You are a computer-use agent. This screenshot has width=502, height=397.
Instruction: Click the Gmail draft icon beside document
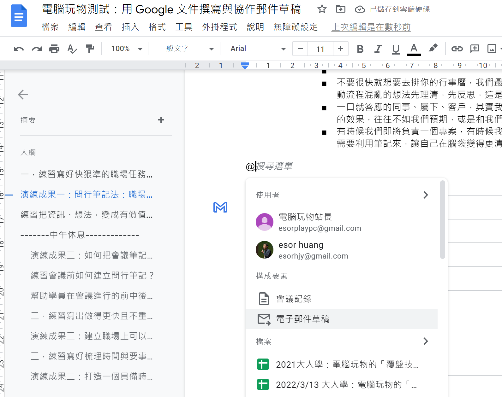point(220,207)
